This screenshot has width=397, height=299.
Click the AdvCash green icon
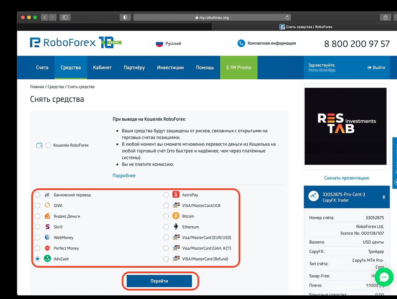(47, 259)
